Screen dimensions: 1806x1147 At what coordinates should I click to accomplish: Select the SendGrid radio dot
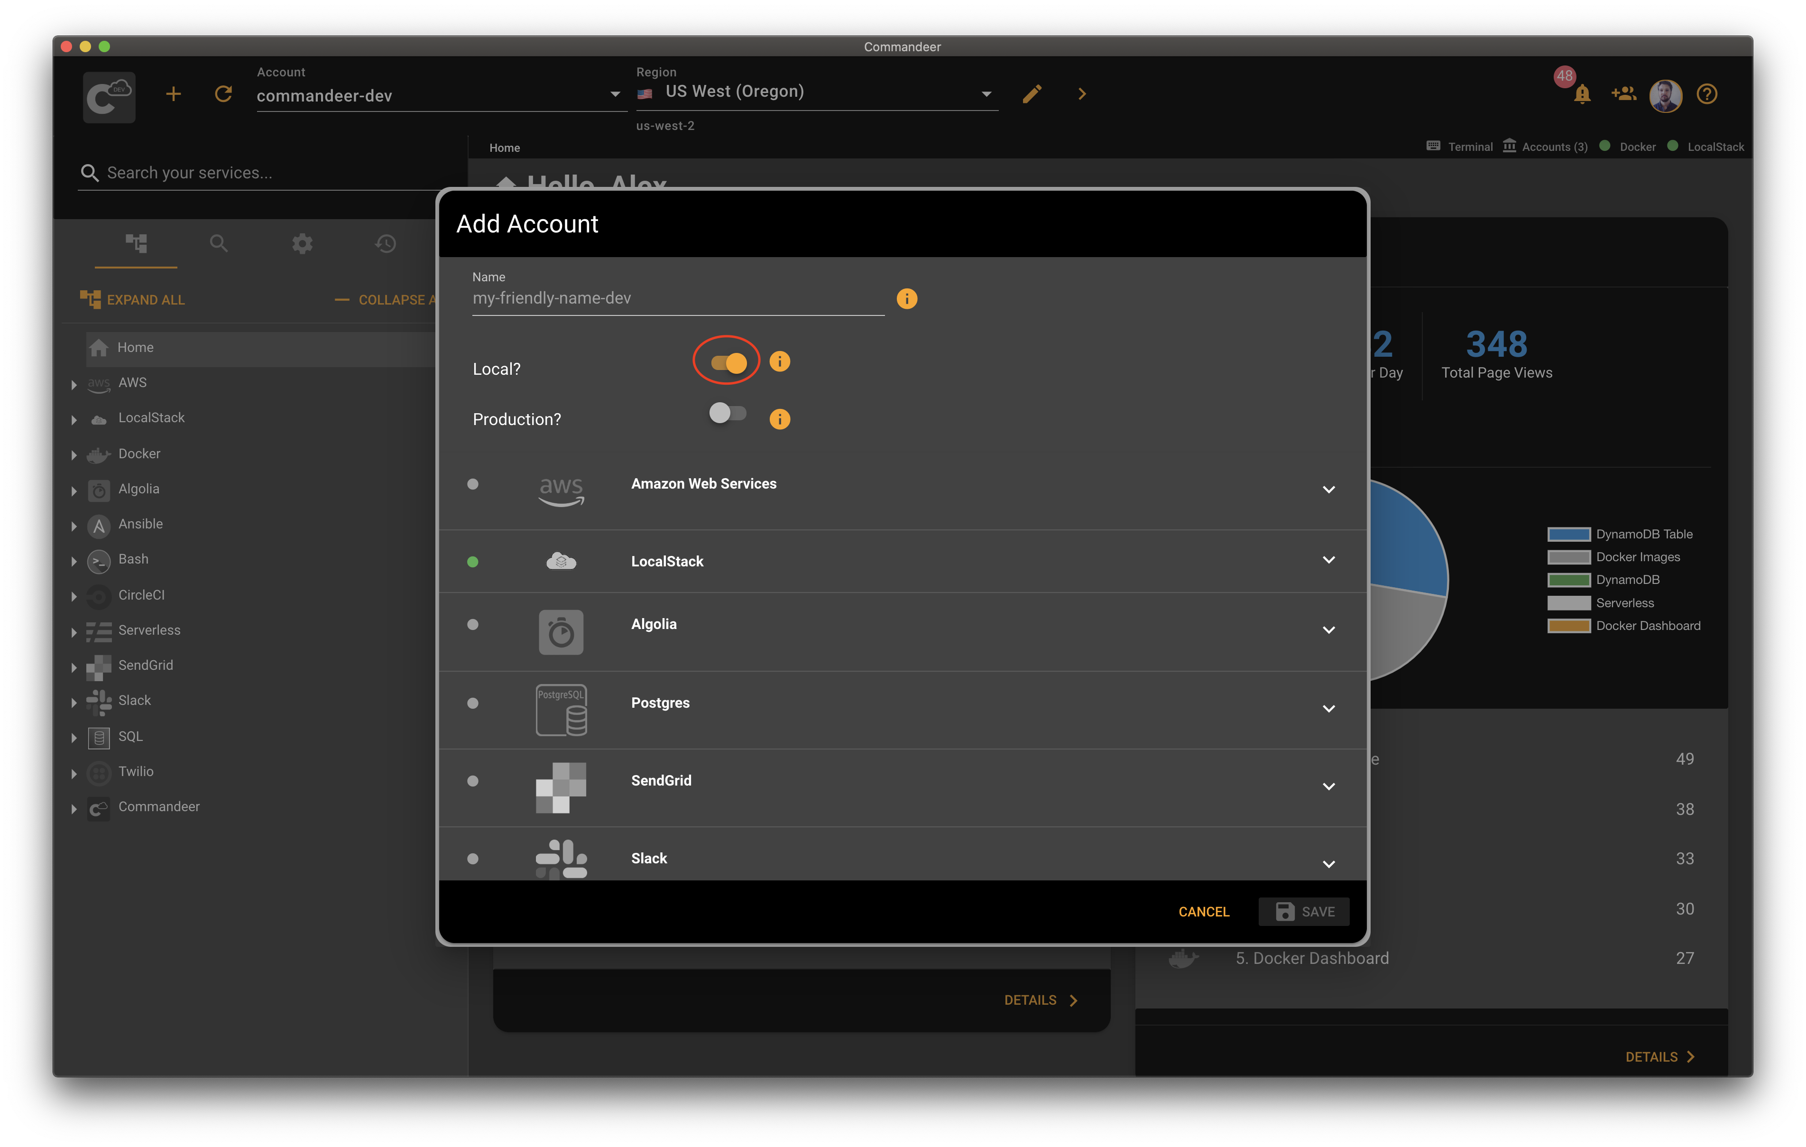point(472,781)
